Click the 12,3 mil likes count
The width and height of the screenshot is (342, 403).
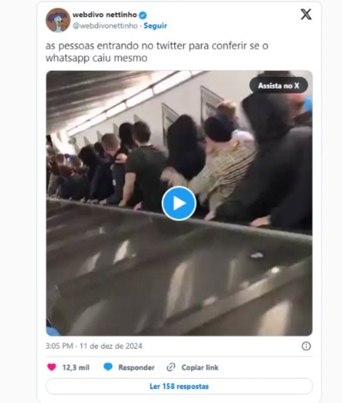[x=76, y=367]
